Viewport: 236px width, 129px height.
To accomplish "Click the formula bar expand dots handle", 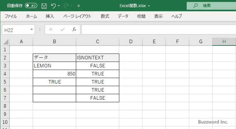I will pyautogui.click(x=40, y=29).
